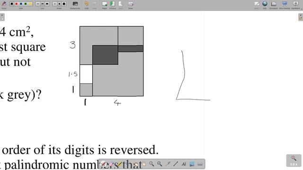Choose the large eraser size

(x=64, y=4)
